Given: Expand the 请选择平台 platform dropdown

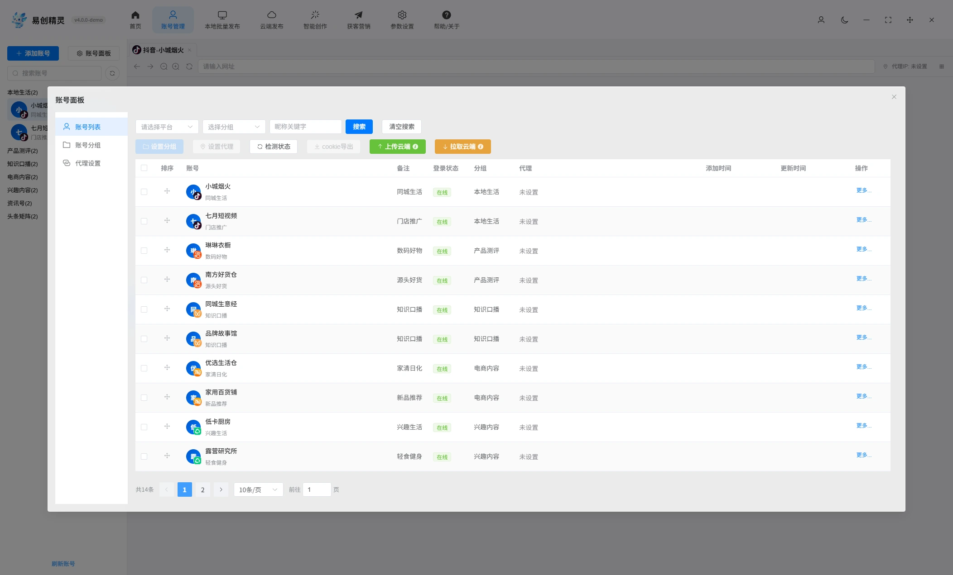Looking at the screenshot, I should click(x=167, y=127).
